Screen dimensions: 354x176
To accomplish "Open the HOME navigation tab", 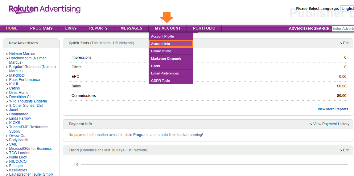I will 12,28.
